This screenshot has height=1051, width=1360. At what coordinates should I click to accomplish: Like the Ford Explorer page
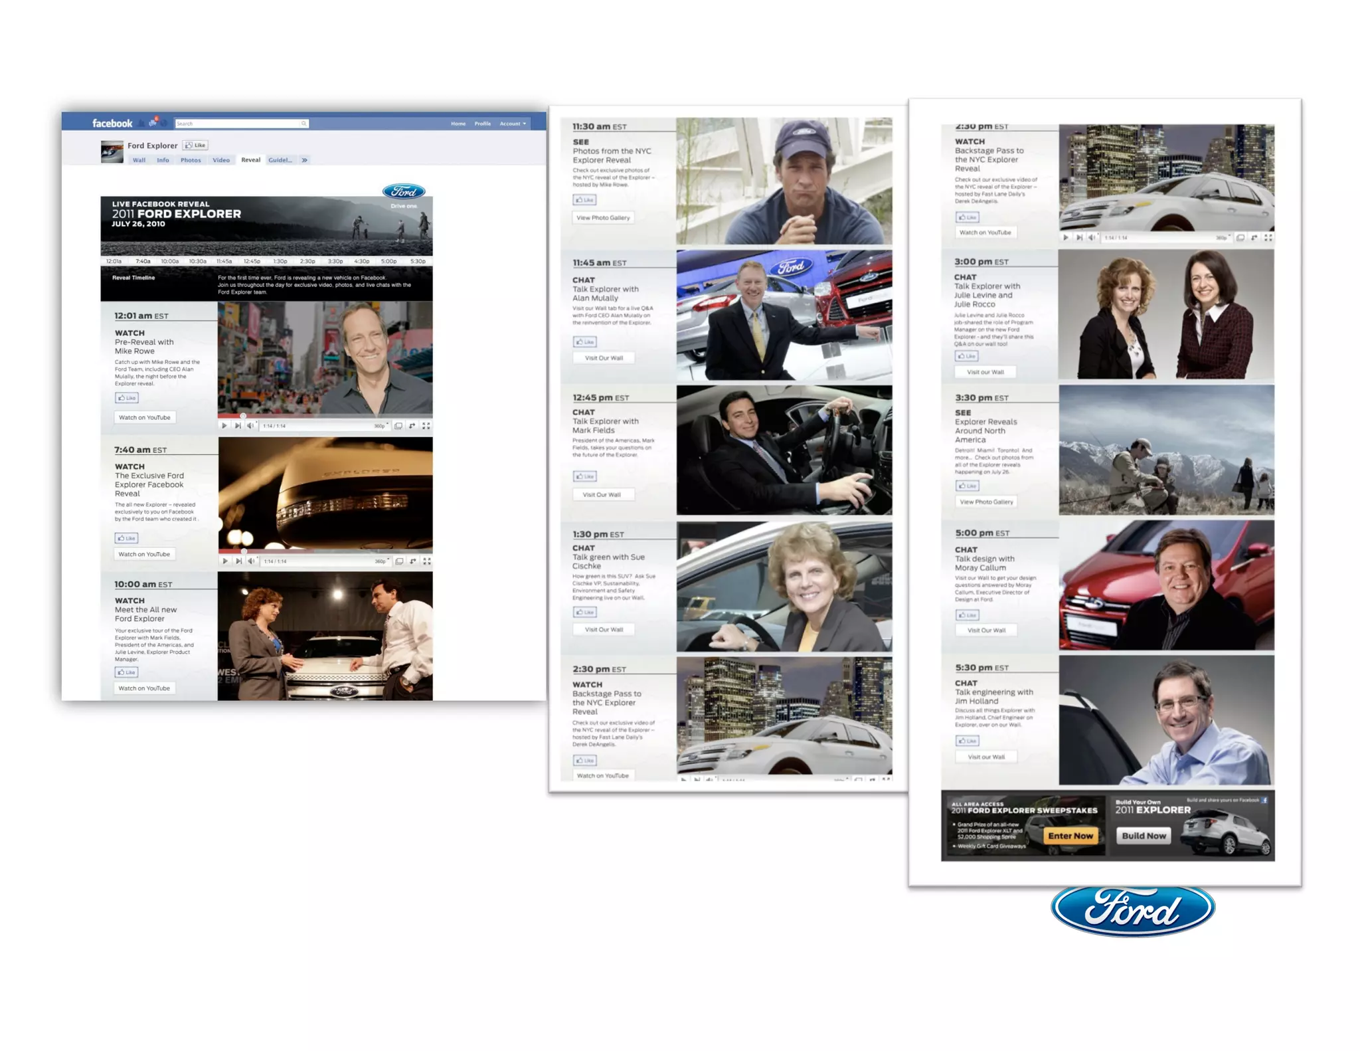(x=196, y=145)
